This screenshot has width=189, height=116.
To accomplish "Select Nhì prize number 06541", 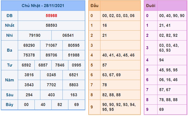I will (x=68, y=35).
